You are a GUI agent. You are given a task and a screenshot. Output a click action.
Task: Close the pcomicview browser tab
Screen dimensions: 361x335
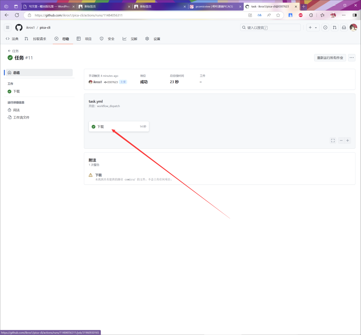click(240, 6)
